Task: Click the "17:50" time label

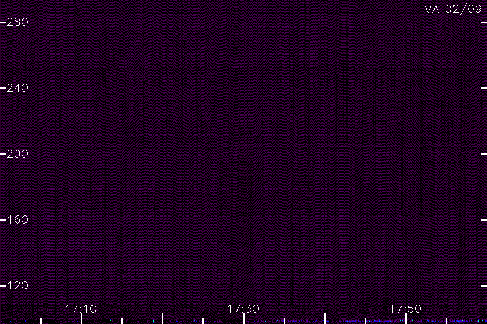Action: pyautogui.click(x=406, y=309)
